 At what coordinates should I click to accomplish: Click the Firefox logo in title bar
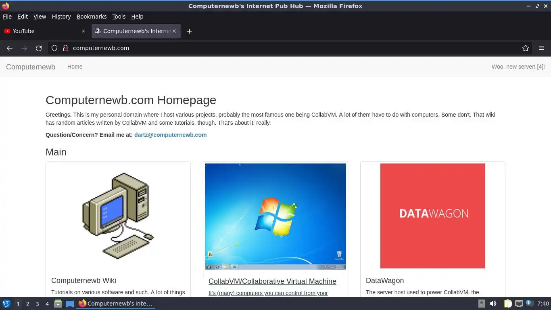point(6,6)
